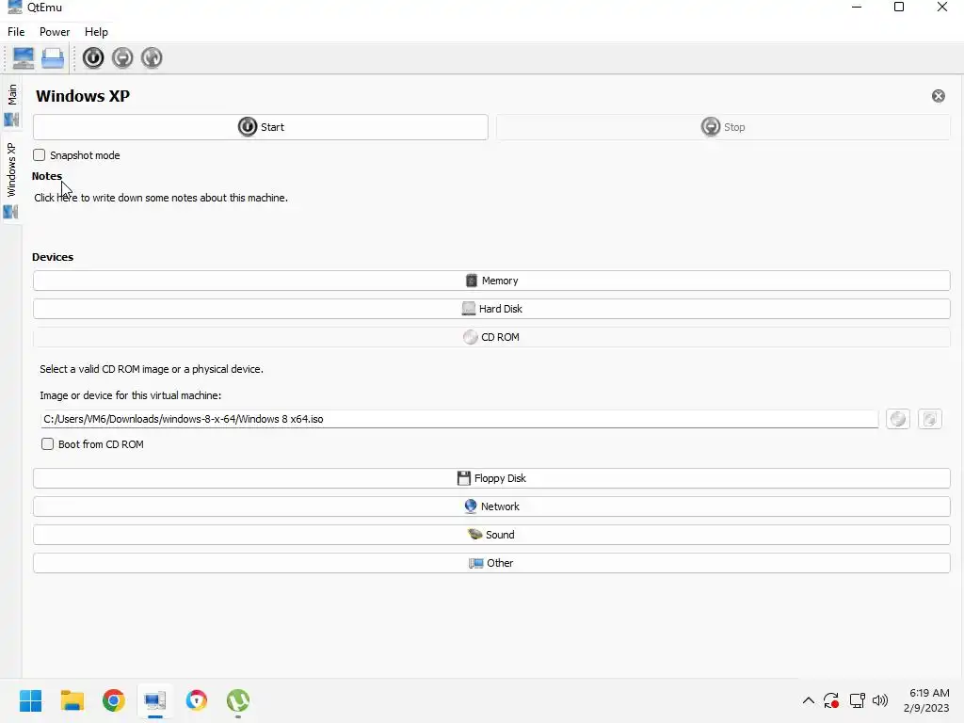This screenshot has height=723, width=964.
Task: Open the Power menu
Action: click(55, 32)
